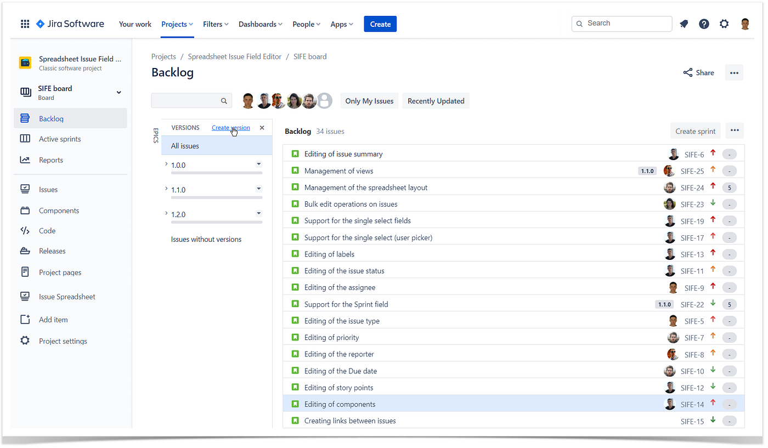Click the Create sprint button

pos(695,131)
